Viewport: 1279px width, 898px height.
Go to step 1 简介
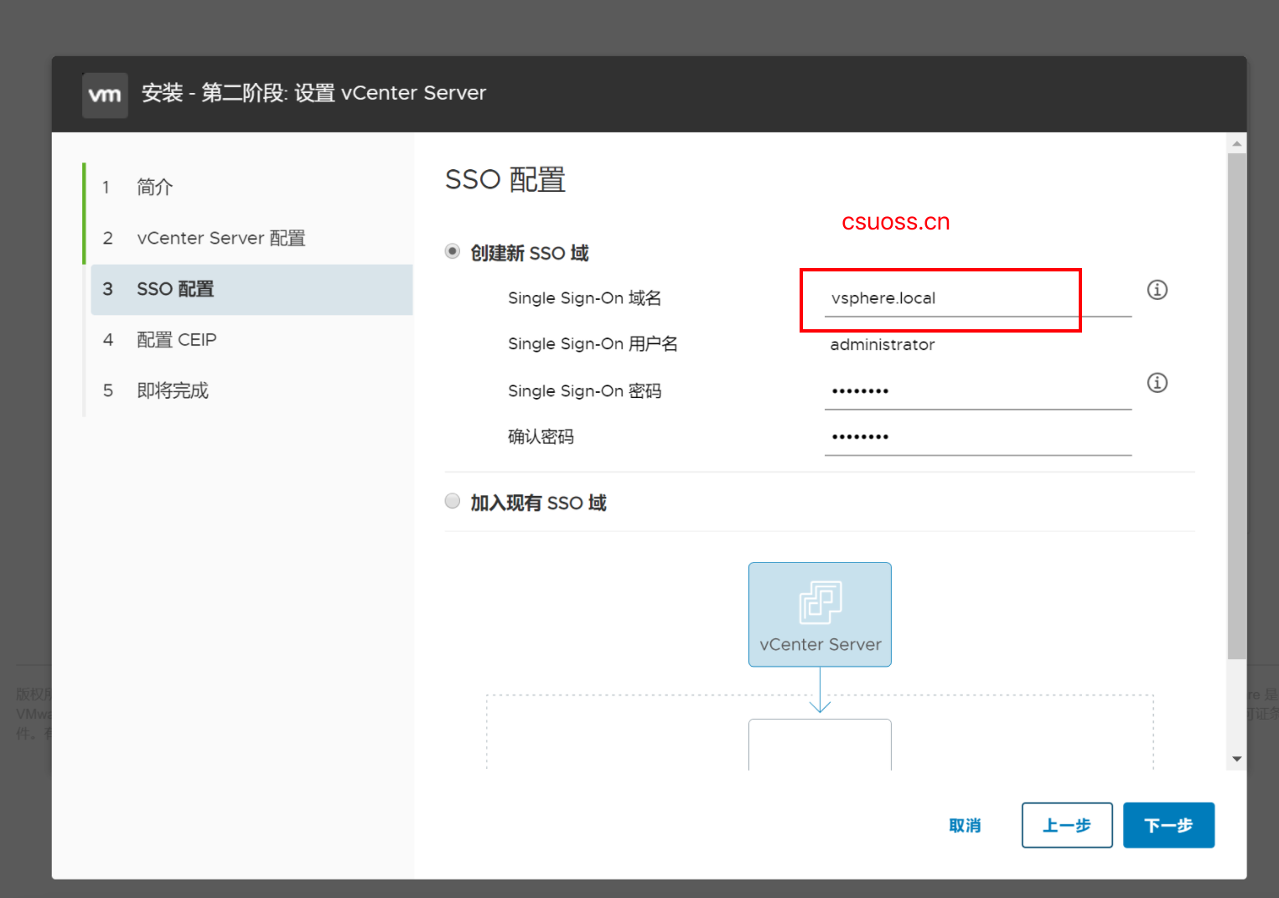[251, 188]
